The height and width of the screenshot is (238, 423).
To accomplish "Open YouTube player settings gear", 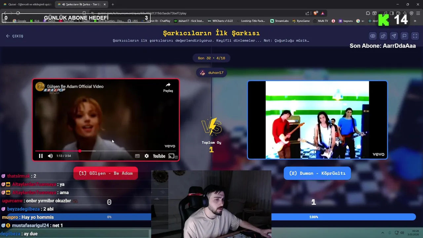I will point(147,156).
